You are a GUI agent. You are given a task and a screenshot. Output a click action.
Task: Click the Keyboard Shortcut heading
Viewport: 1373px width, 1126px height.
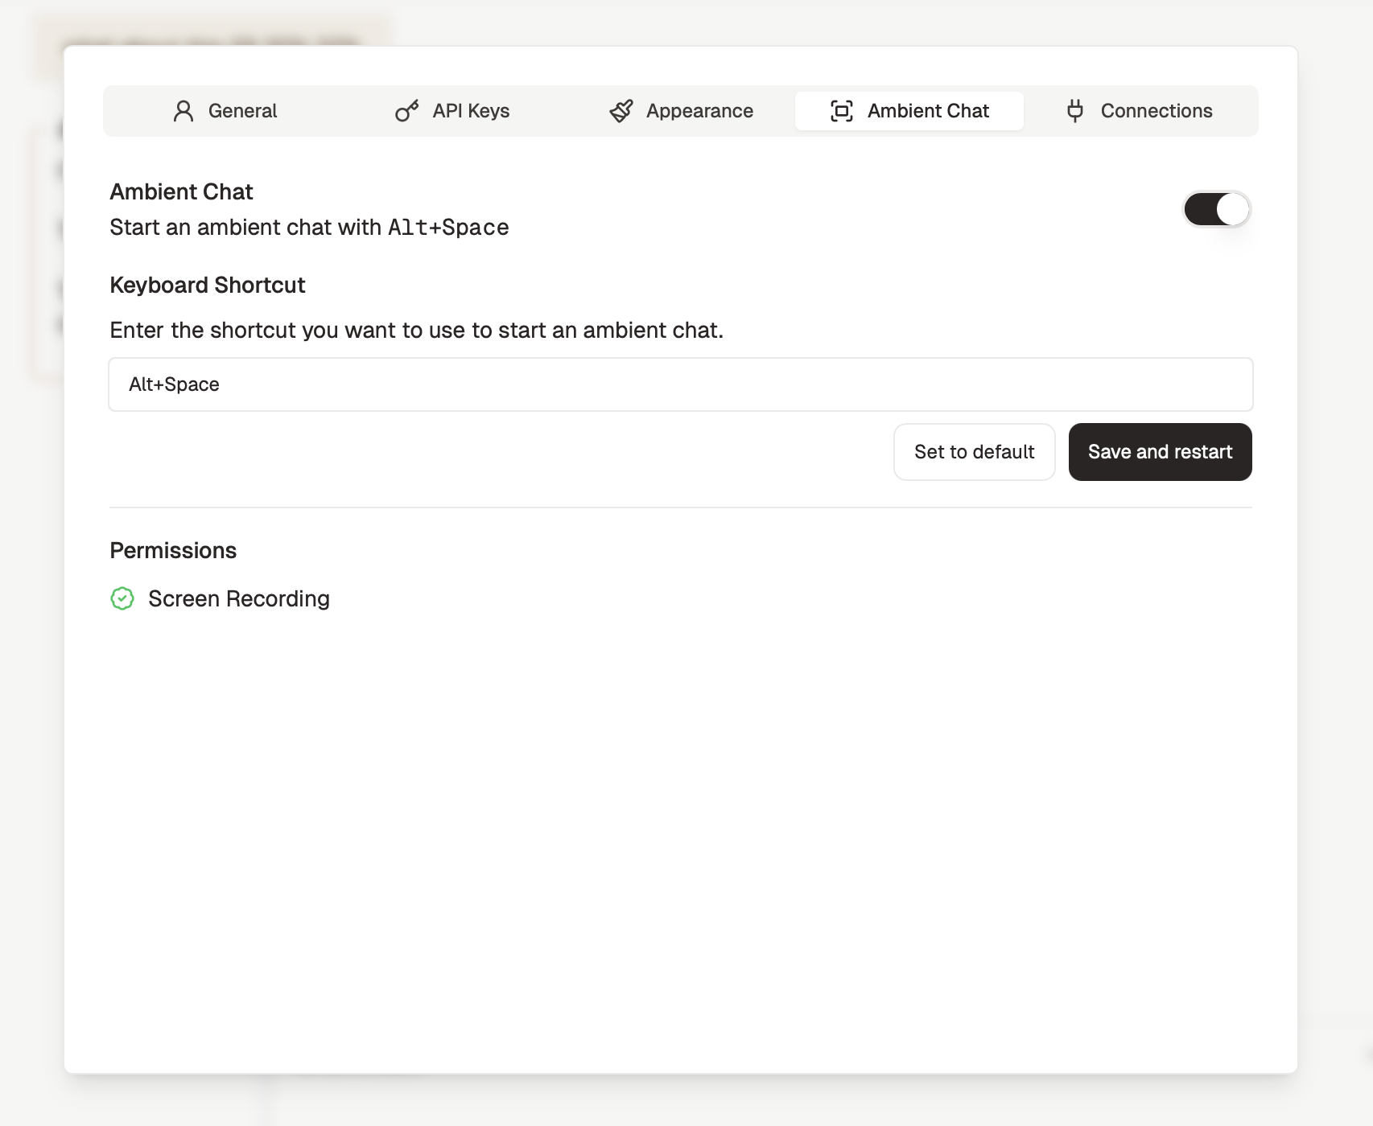(207, 285)
